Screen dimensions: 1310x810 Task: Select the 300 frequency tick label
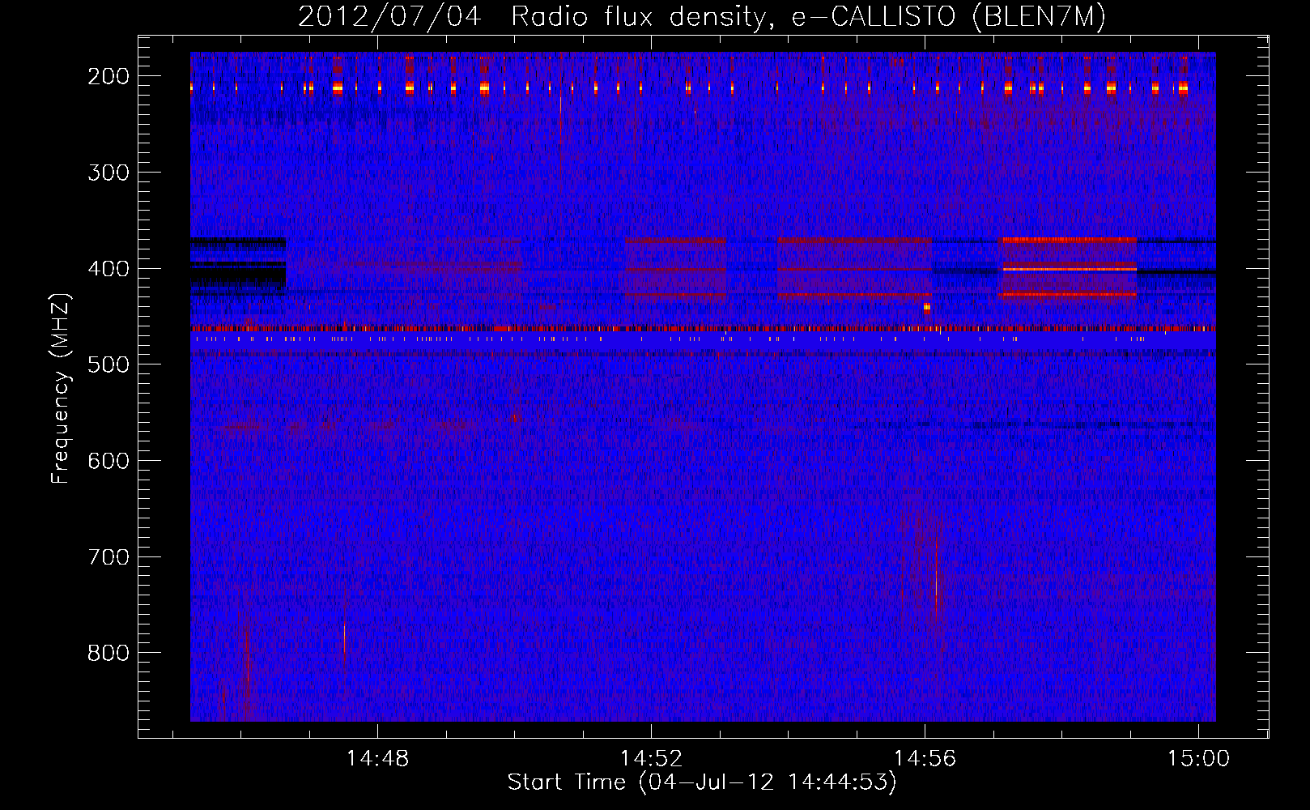(108, 173)
